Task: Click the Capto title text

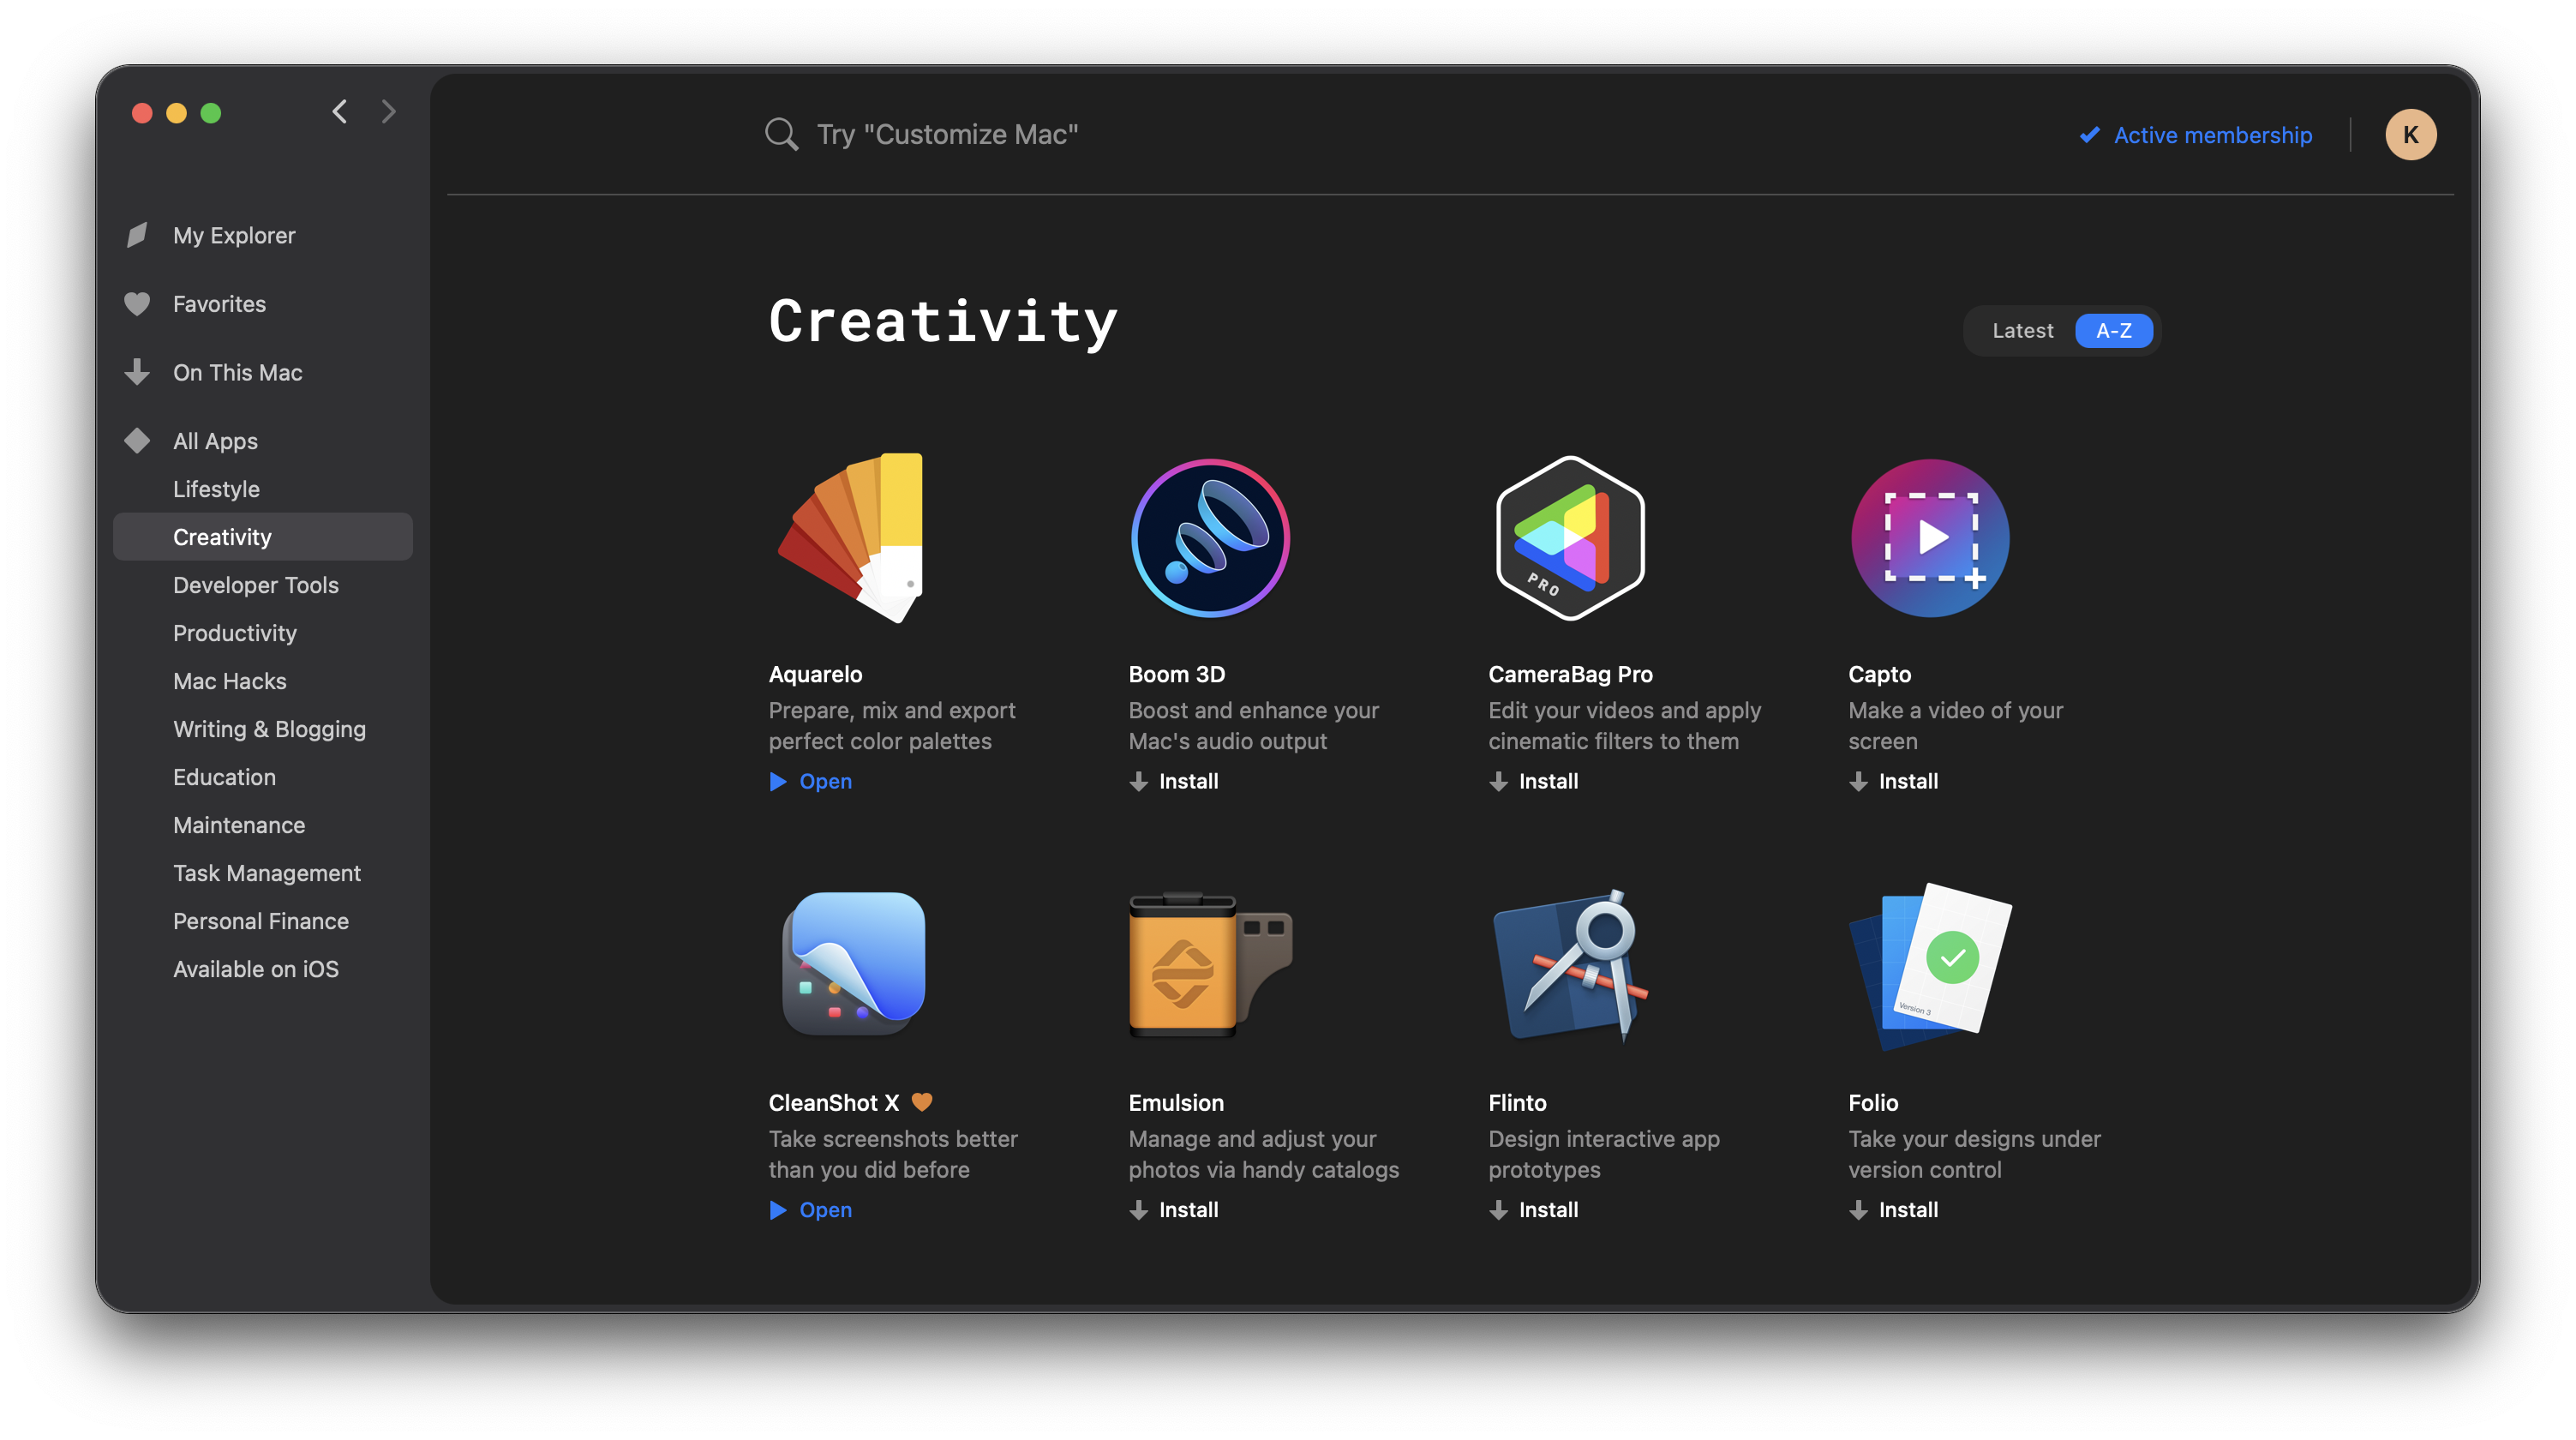Action: (1879, 674)
